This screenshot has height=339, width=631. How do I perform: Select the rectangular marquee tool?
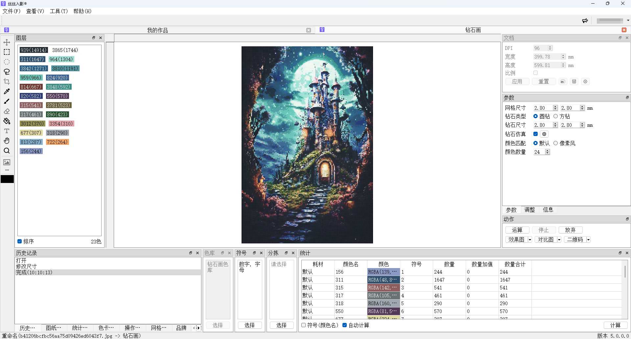pyautogui.click(x=7, y=52)
